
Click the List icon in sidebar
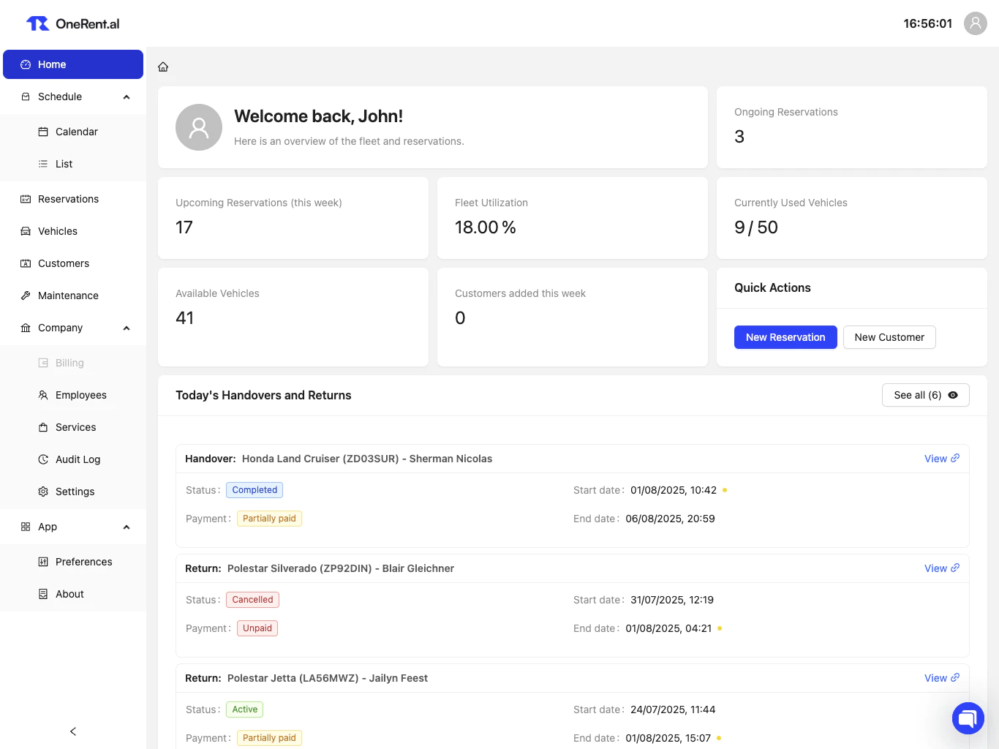[43, 164]
